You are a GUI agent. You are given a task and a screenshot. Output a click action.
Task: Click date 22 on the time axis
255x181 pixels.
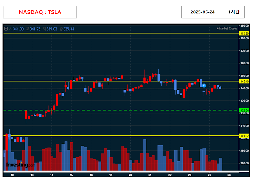pos(170,175)
